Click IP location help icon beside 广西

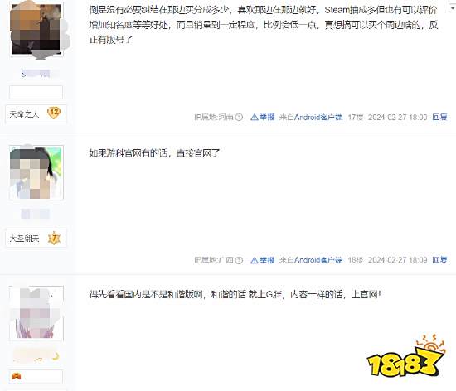click(239, 260)
